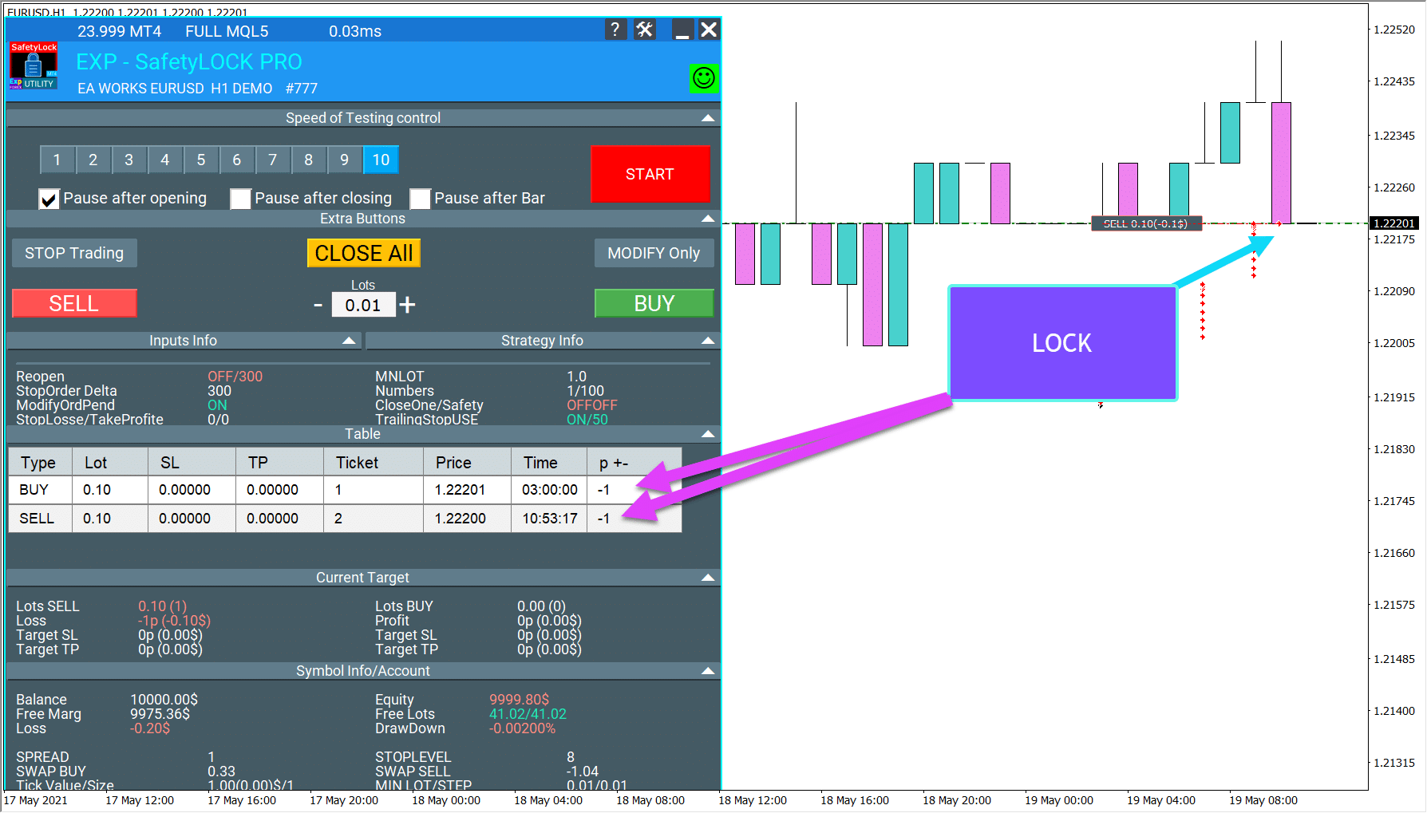
Task: Enable the Pause after closing checkbox
Action: 240,199
